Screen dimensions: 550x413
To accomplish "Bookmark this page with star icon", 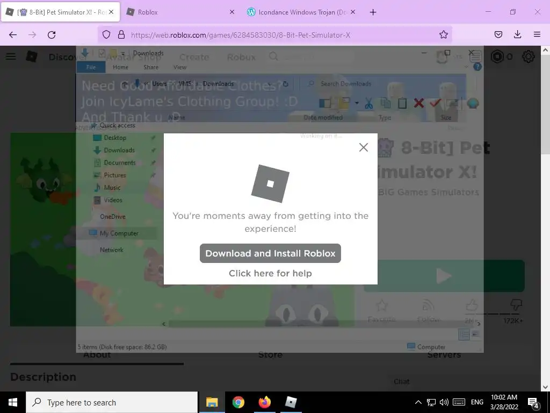I will click(x=443, y=34).
